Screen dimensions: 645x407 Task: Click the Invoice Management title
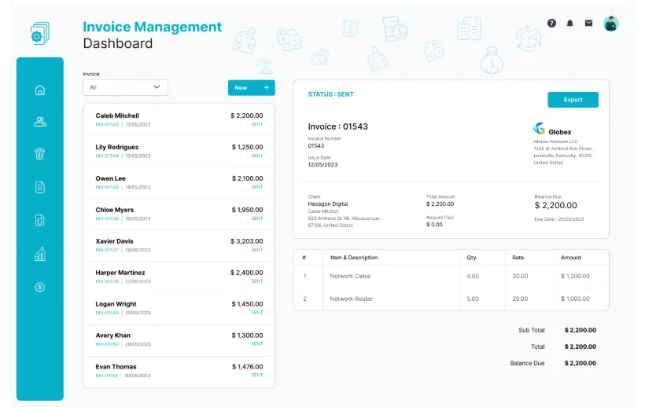click(x=152, y=27)
